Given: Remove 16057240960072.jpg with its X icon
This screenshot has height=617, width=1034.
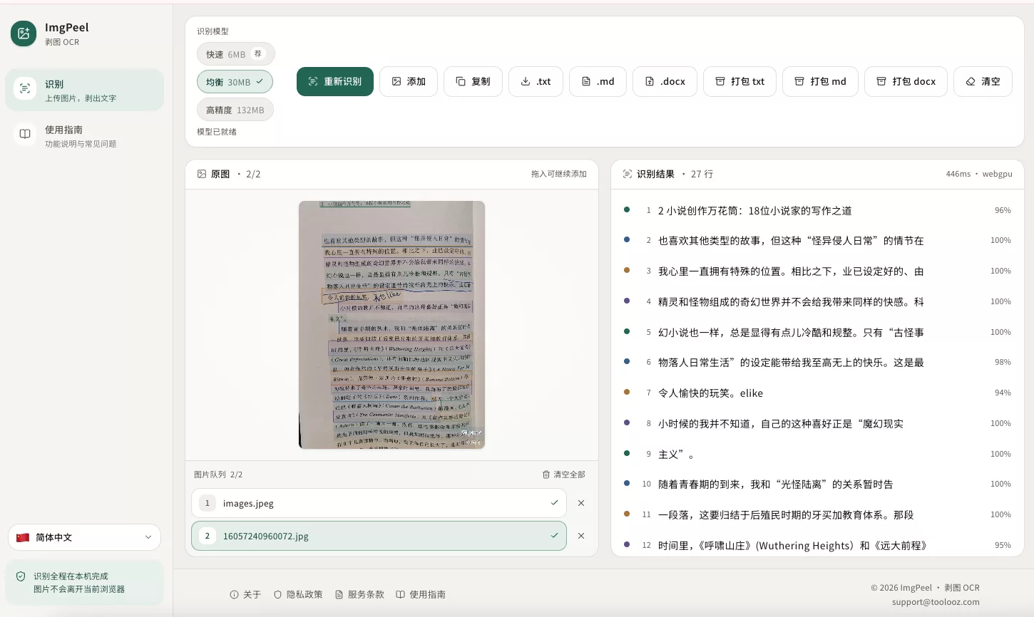Looking at the screenshot, I should pyautogui.click(x=581, y=536).
